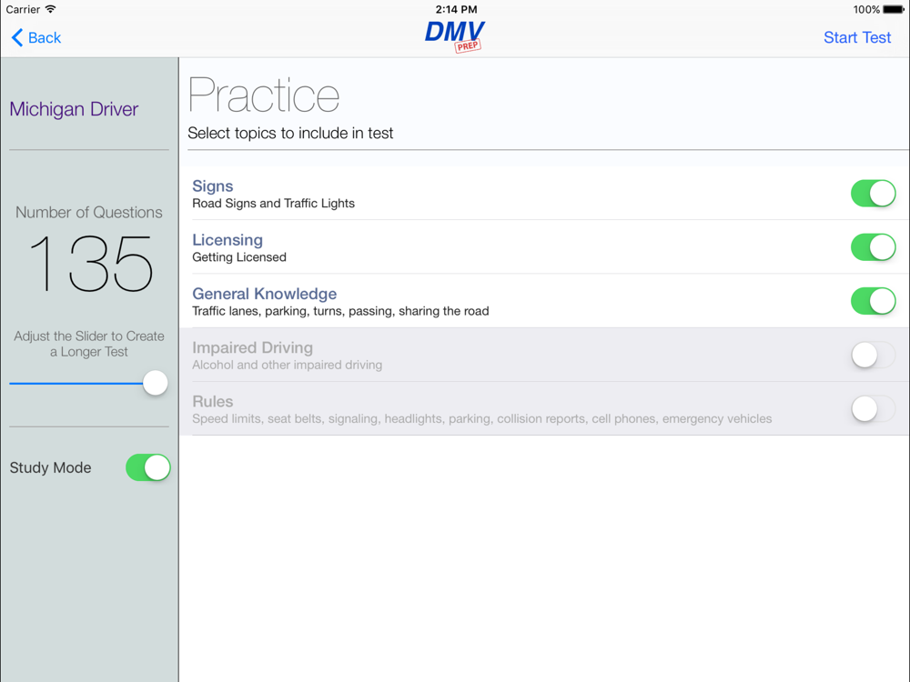Screen dimensions: 910x682
Task: Tap 'Road Signs and Traffic Lights' description
Action: [x=273, y=204]
